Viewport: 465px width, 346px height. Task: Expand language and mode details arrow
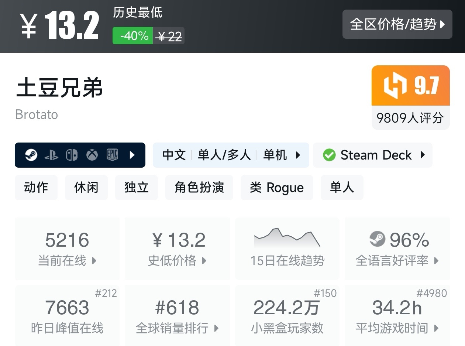[298, 155]
